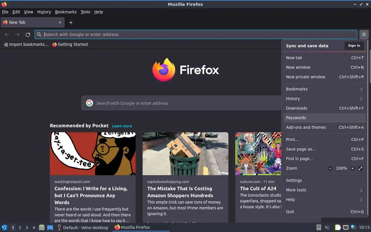The image size is (371, 232).
Task: Expand the Help submenu in the panel
Action: tap(325, 200)
